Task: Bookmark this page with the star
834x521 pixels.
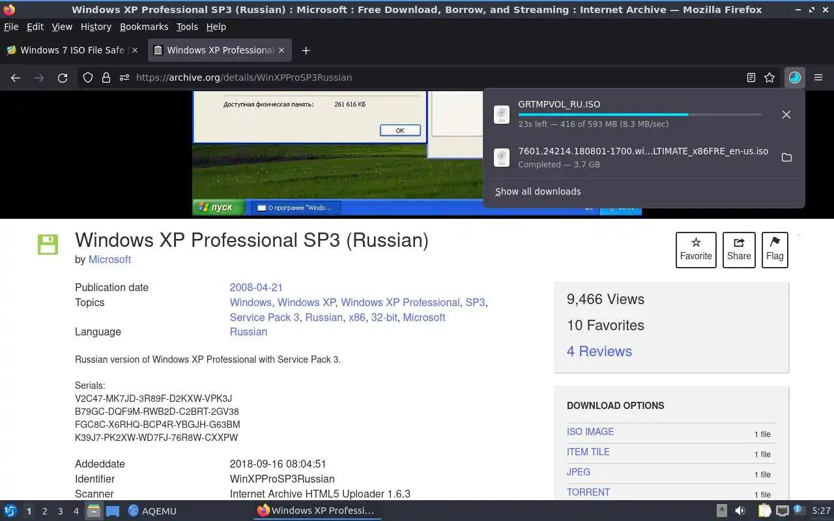Action: [769, 77]
